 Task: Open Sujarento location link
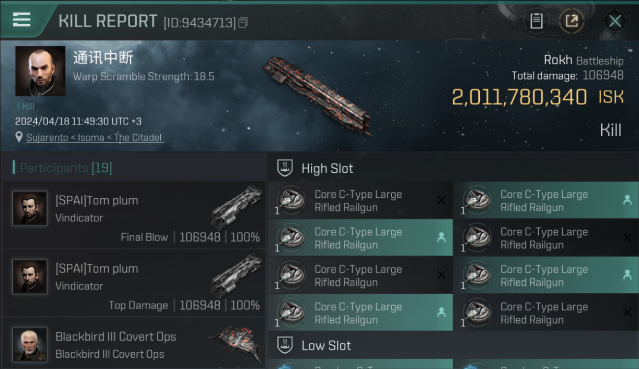tap(94, 138)
